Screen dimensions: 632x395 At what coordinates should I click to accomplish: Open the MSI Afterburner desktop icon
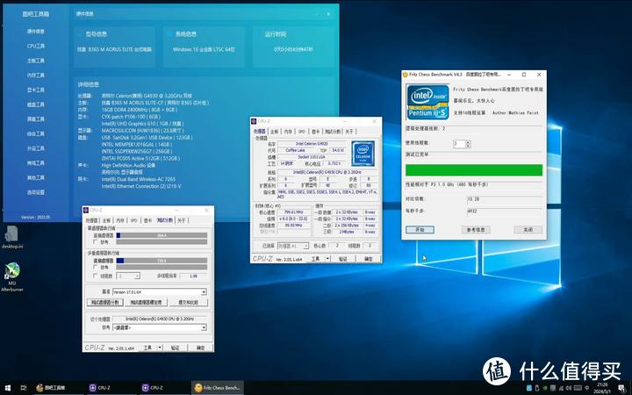[x=12, y=269]
